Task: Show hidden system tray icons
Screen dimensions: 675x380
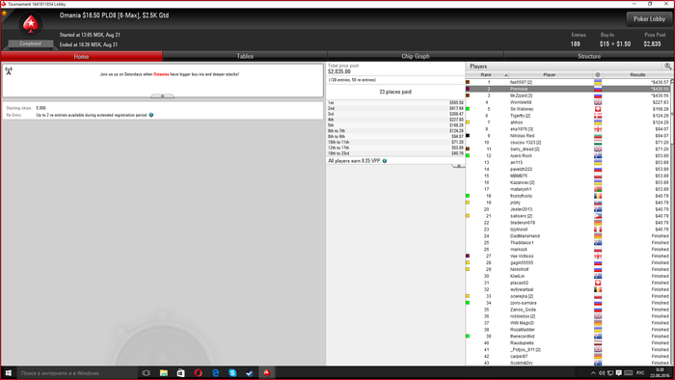Action: pos(593,373)
